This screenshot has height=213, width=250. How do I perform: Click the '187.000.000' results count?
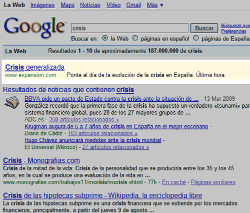163,51
